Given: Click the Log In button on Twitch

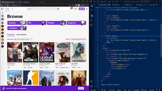Looking at the screenshot, I should click(x=75, y=9).
